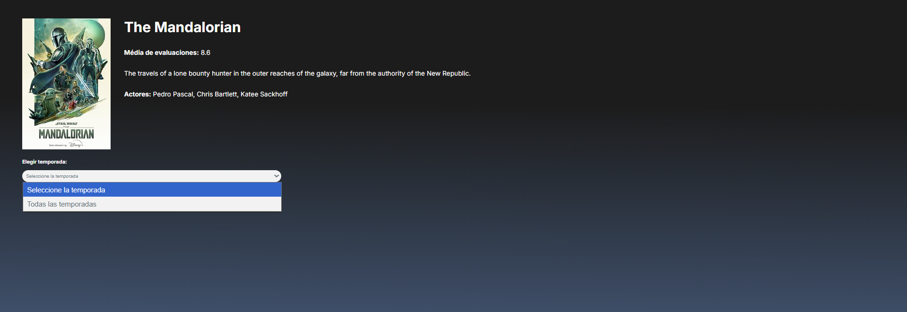The width and height of the screenshot is (907, 312).
Task: Click the dropdown chevron arrow of season selector
Action: pos(276,176)
